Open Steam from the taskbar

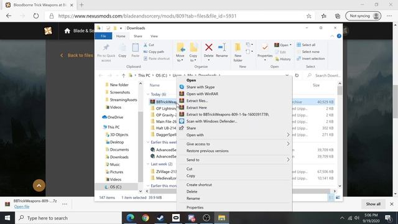coord(160,218)
